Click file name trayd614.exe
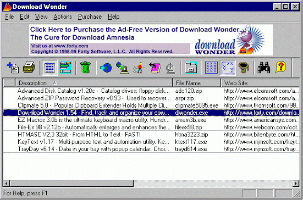 191,149
